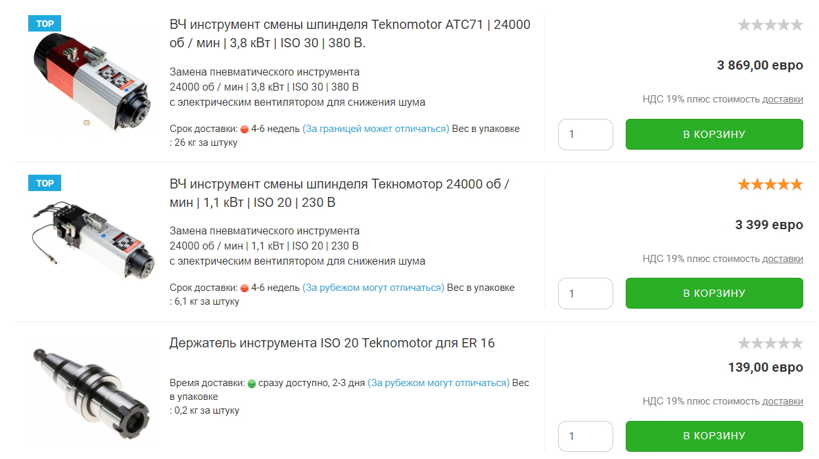This screenshot has width=819, height=459.
Task: Click 'За границей может отличаться' link
Action: point(376,129)
